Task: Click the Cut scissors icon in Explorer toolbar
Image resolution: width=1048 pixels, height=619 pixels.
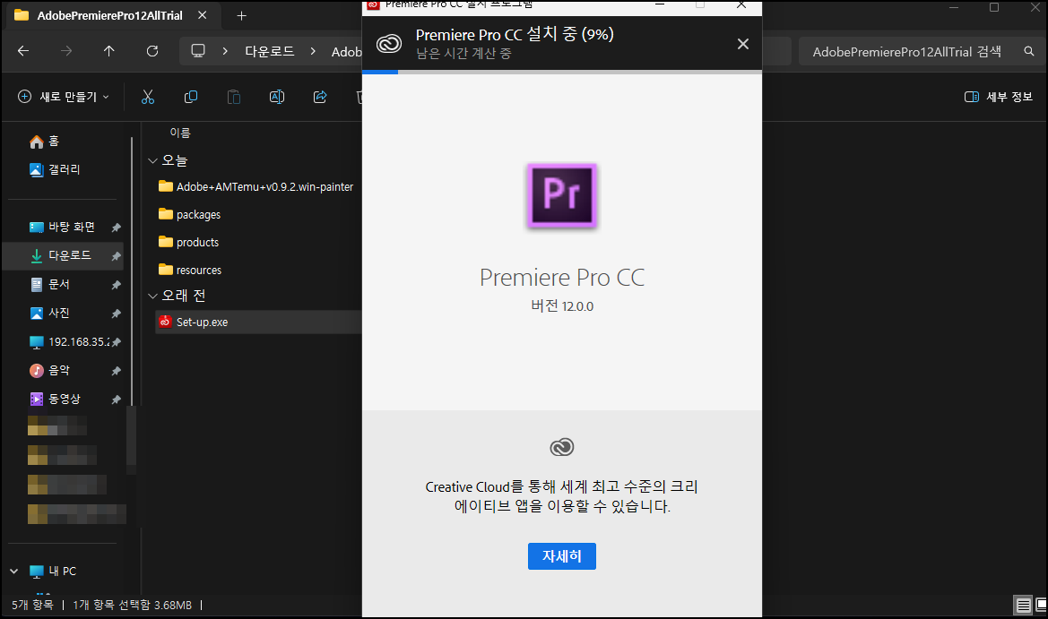Action: pyautogui.click(x=148, y=97)
